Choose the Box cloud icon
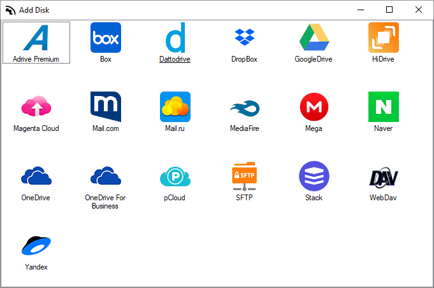 point(106,38)
